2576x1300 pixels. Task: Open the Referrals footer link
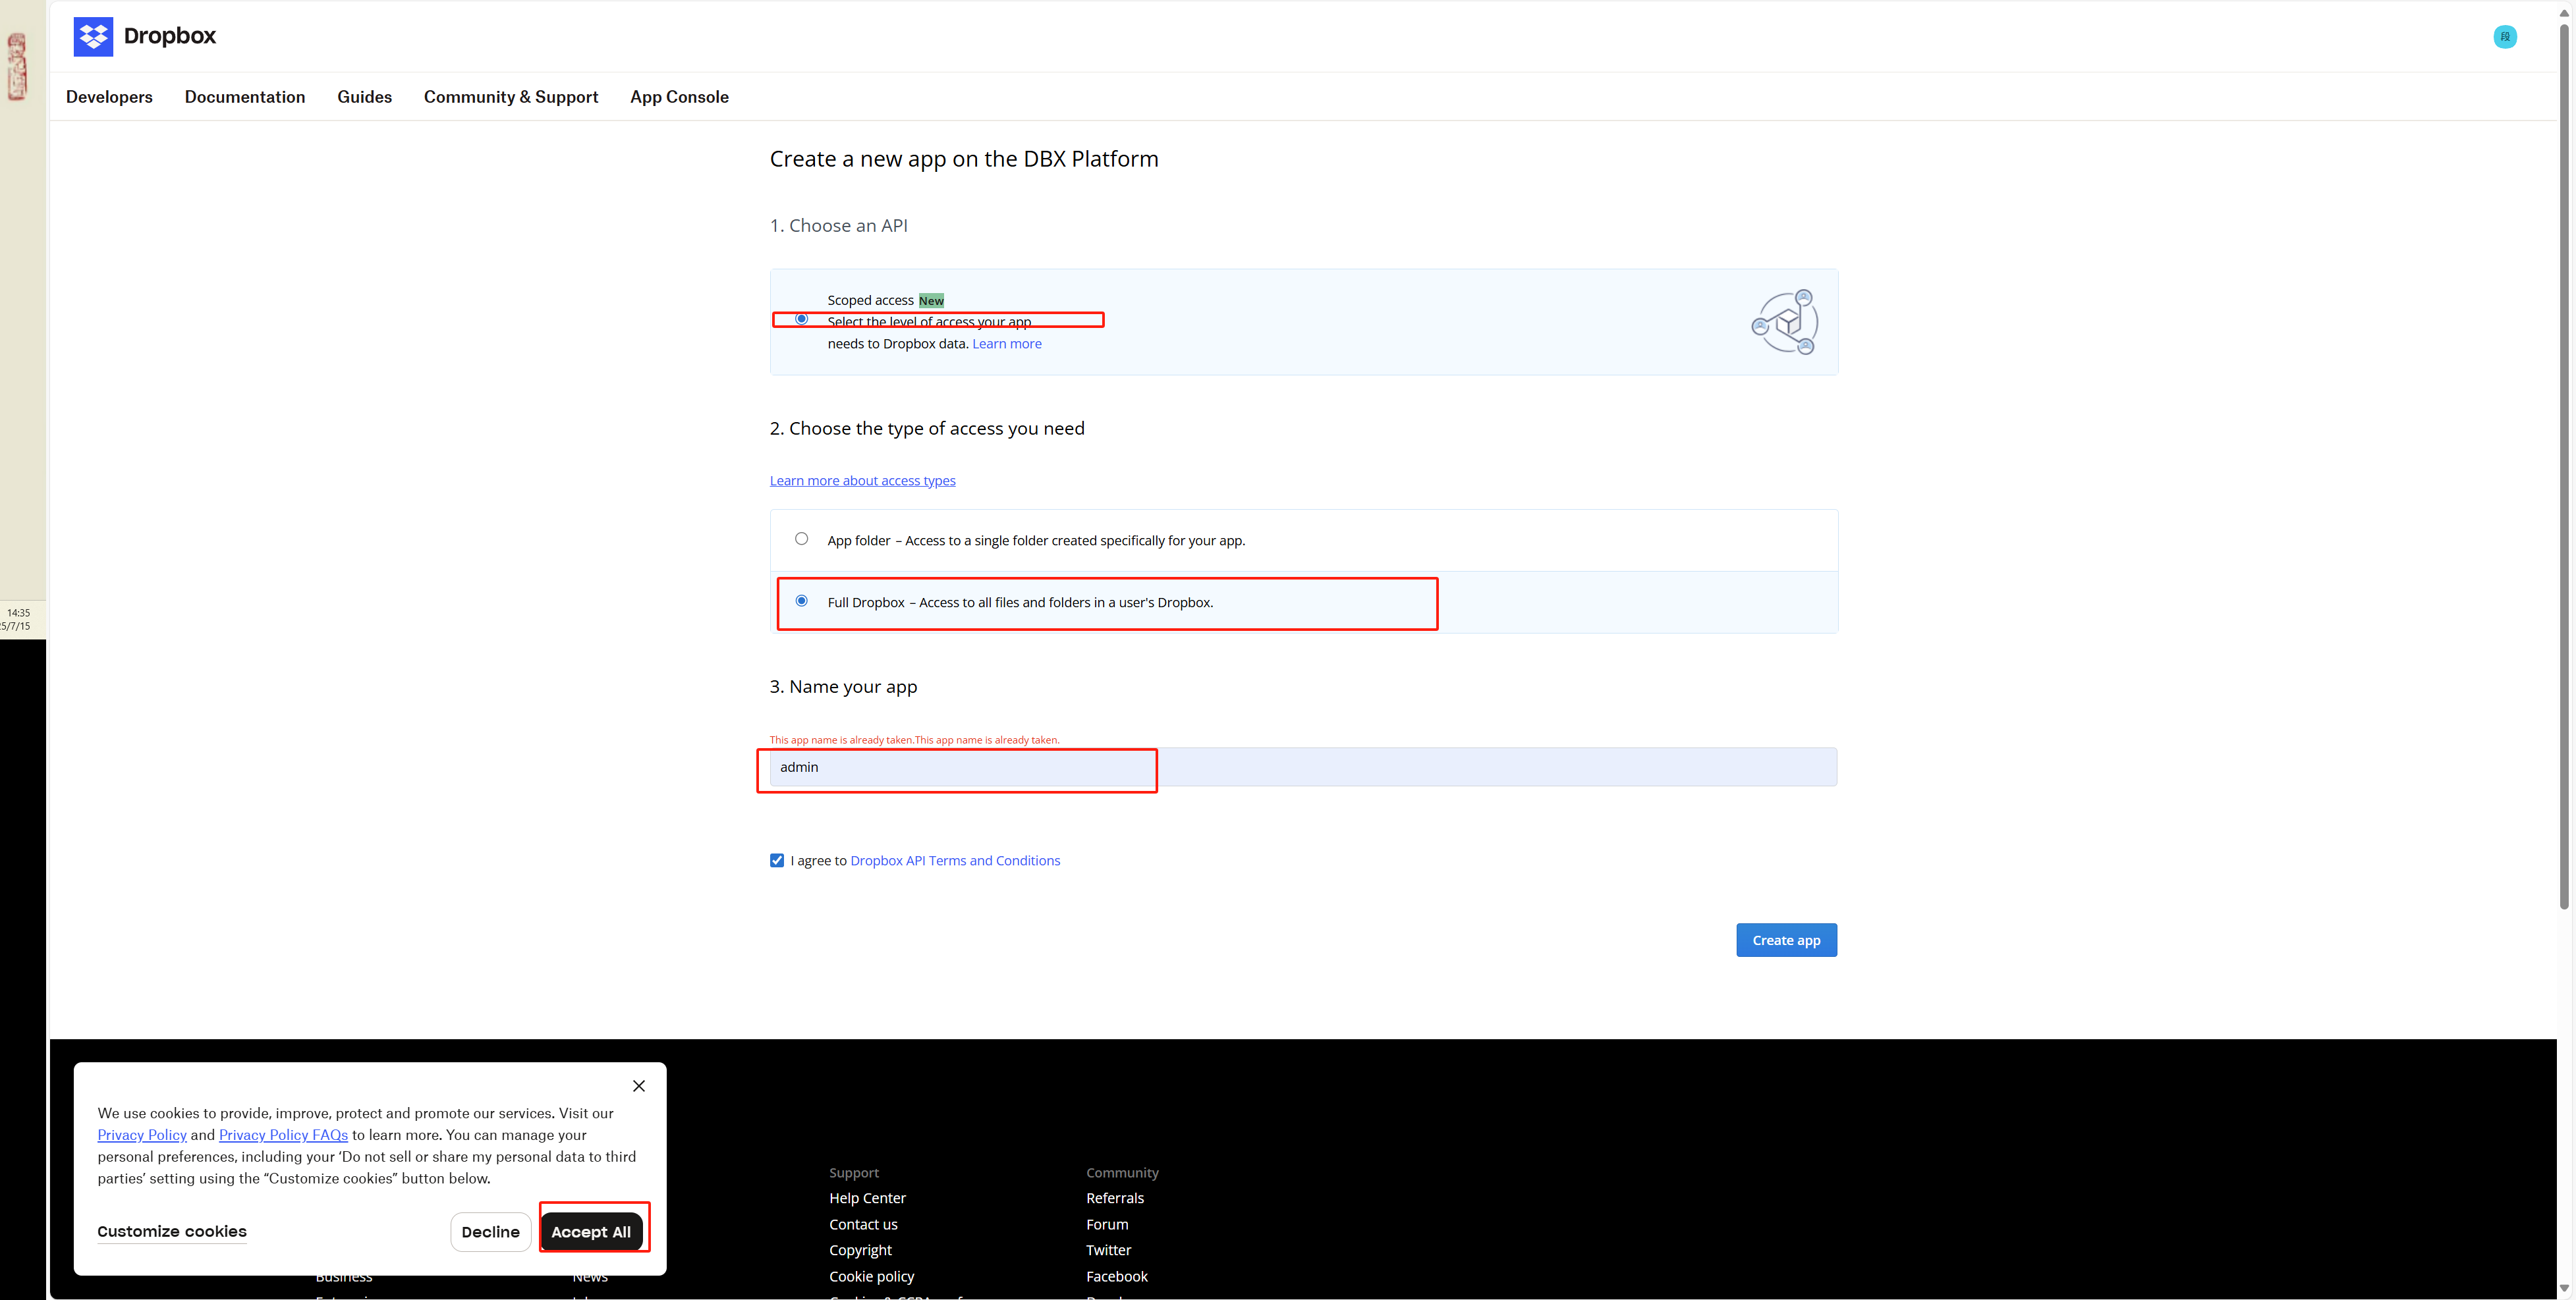point(1115,1198)
